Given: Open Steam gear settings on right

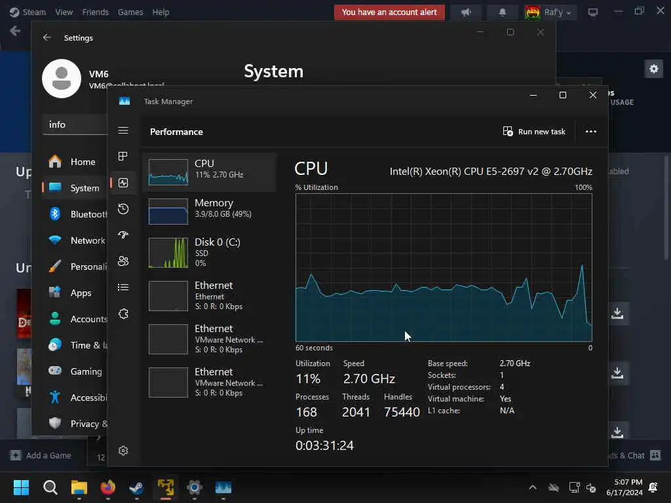Looking at the screenshot, I should click(653, 68).
